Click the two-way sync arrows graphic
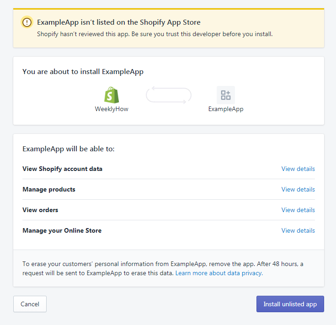 [x=169, y=95]
